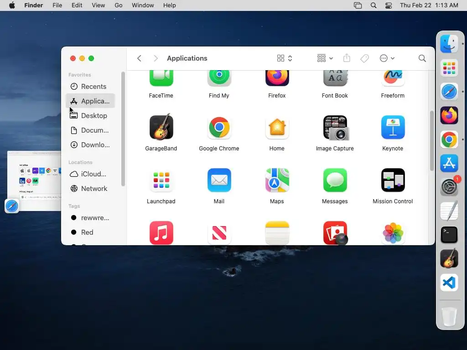Click the Finder icon in the Dock
The image size is (467, 350).
click(449, 44)
